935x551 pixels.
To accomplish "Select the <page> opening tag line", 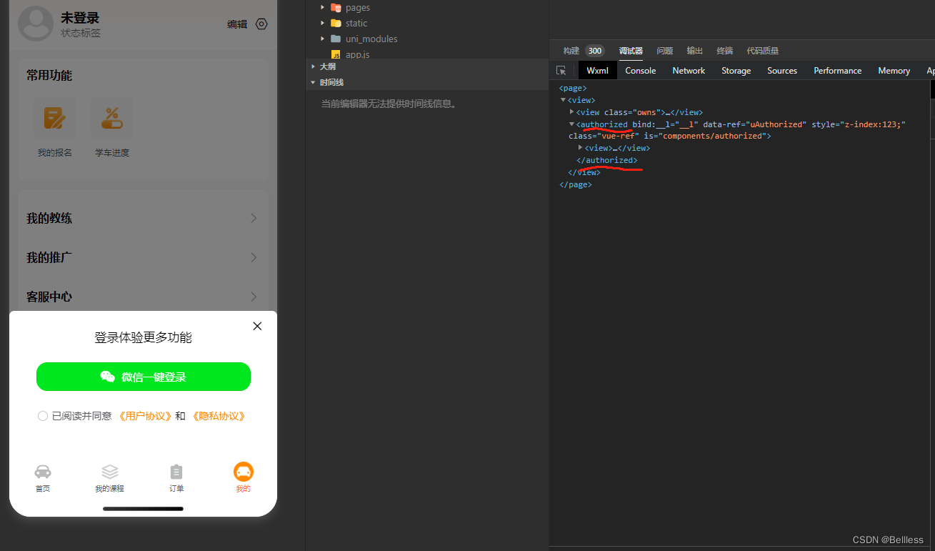I will (x=572, y=89).
